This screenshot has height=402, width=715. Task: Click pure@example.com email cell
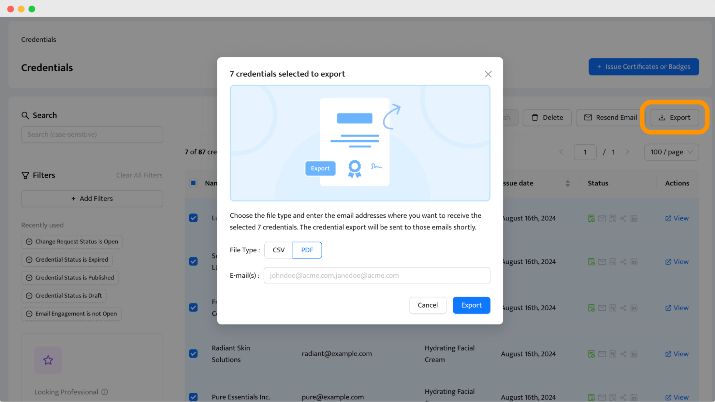pos(333,397)
